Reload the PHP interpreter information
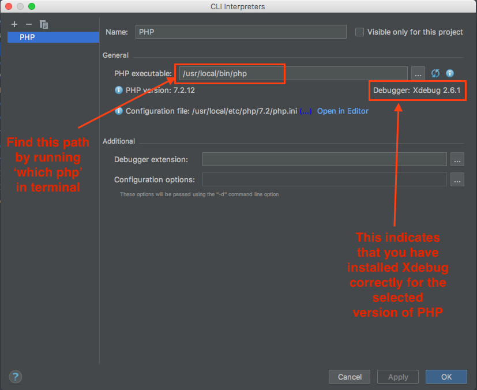The width and height of the screenshot is (477, 390). tap(435, 73)
